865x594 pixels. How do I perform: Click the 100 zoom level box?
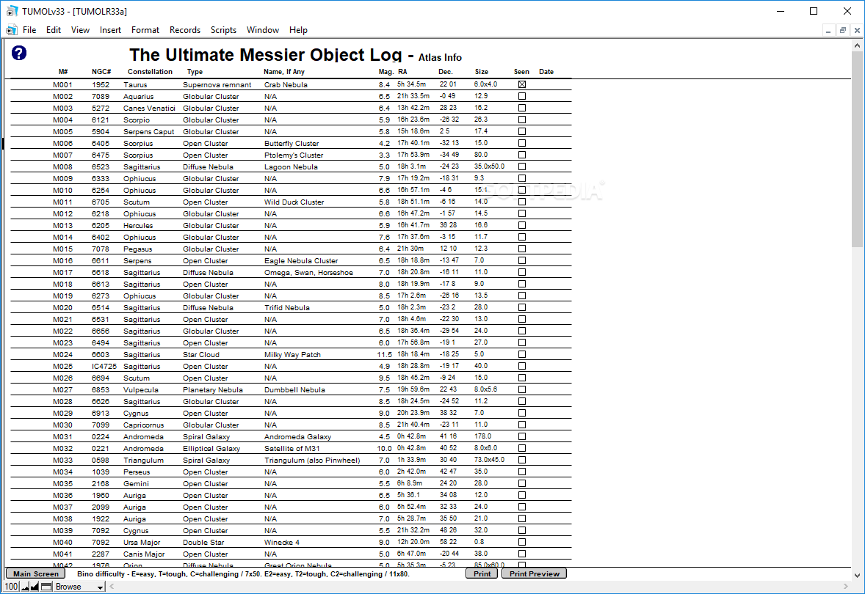coord(12,587)
